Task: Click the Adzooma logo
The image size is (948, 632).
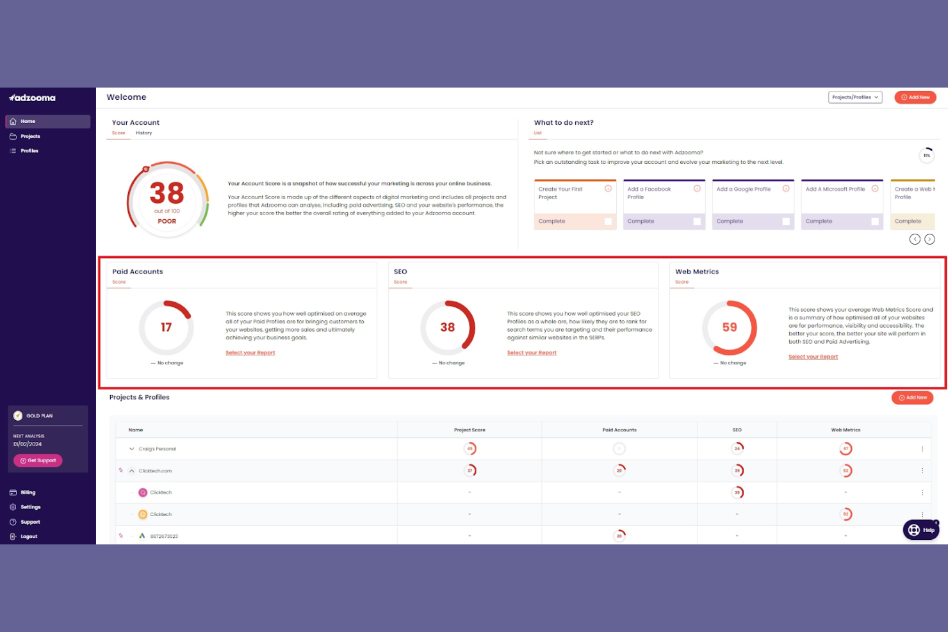Action: coord(33,98)
